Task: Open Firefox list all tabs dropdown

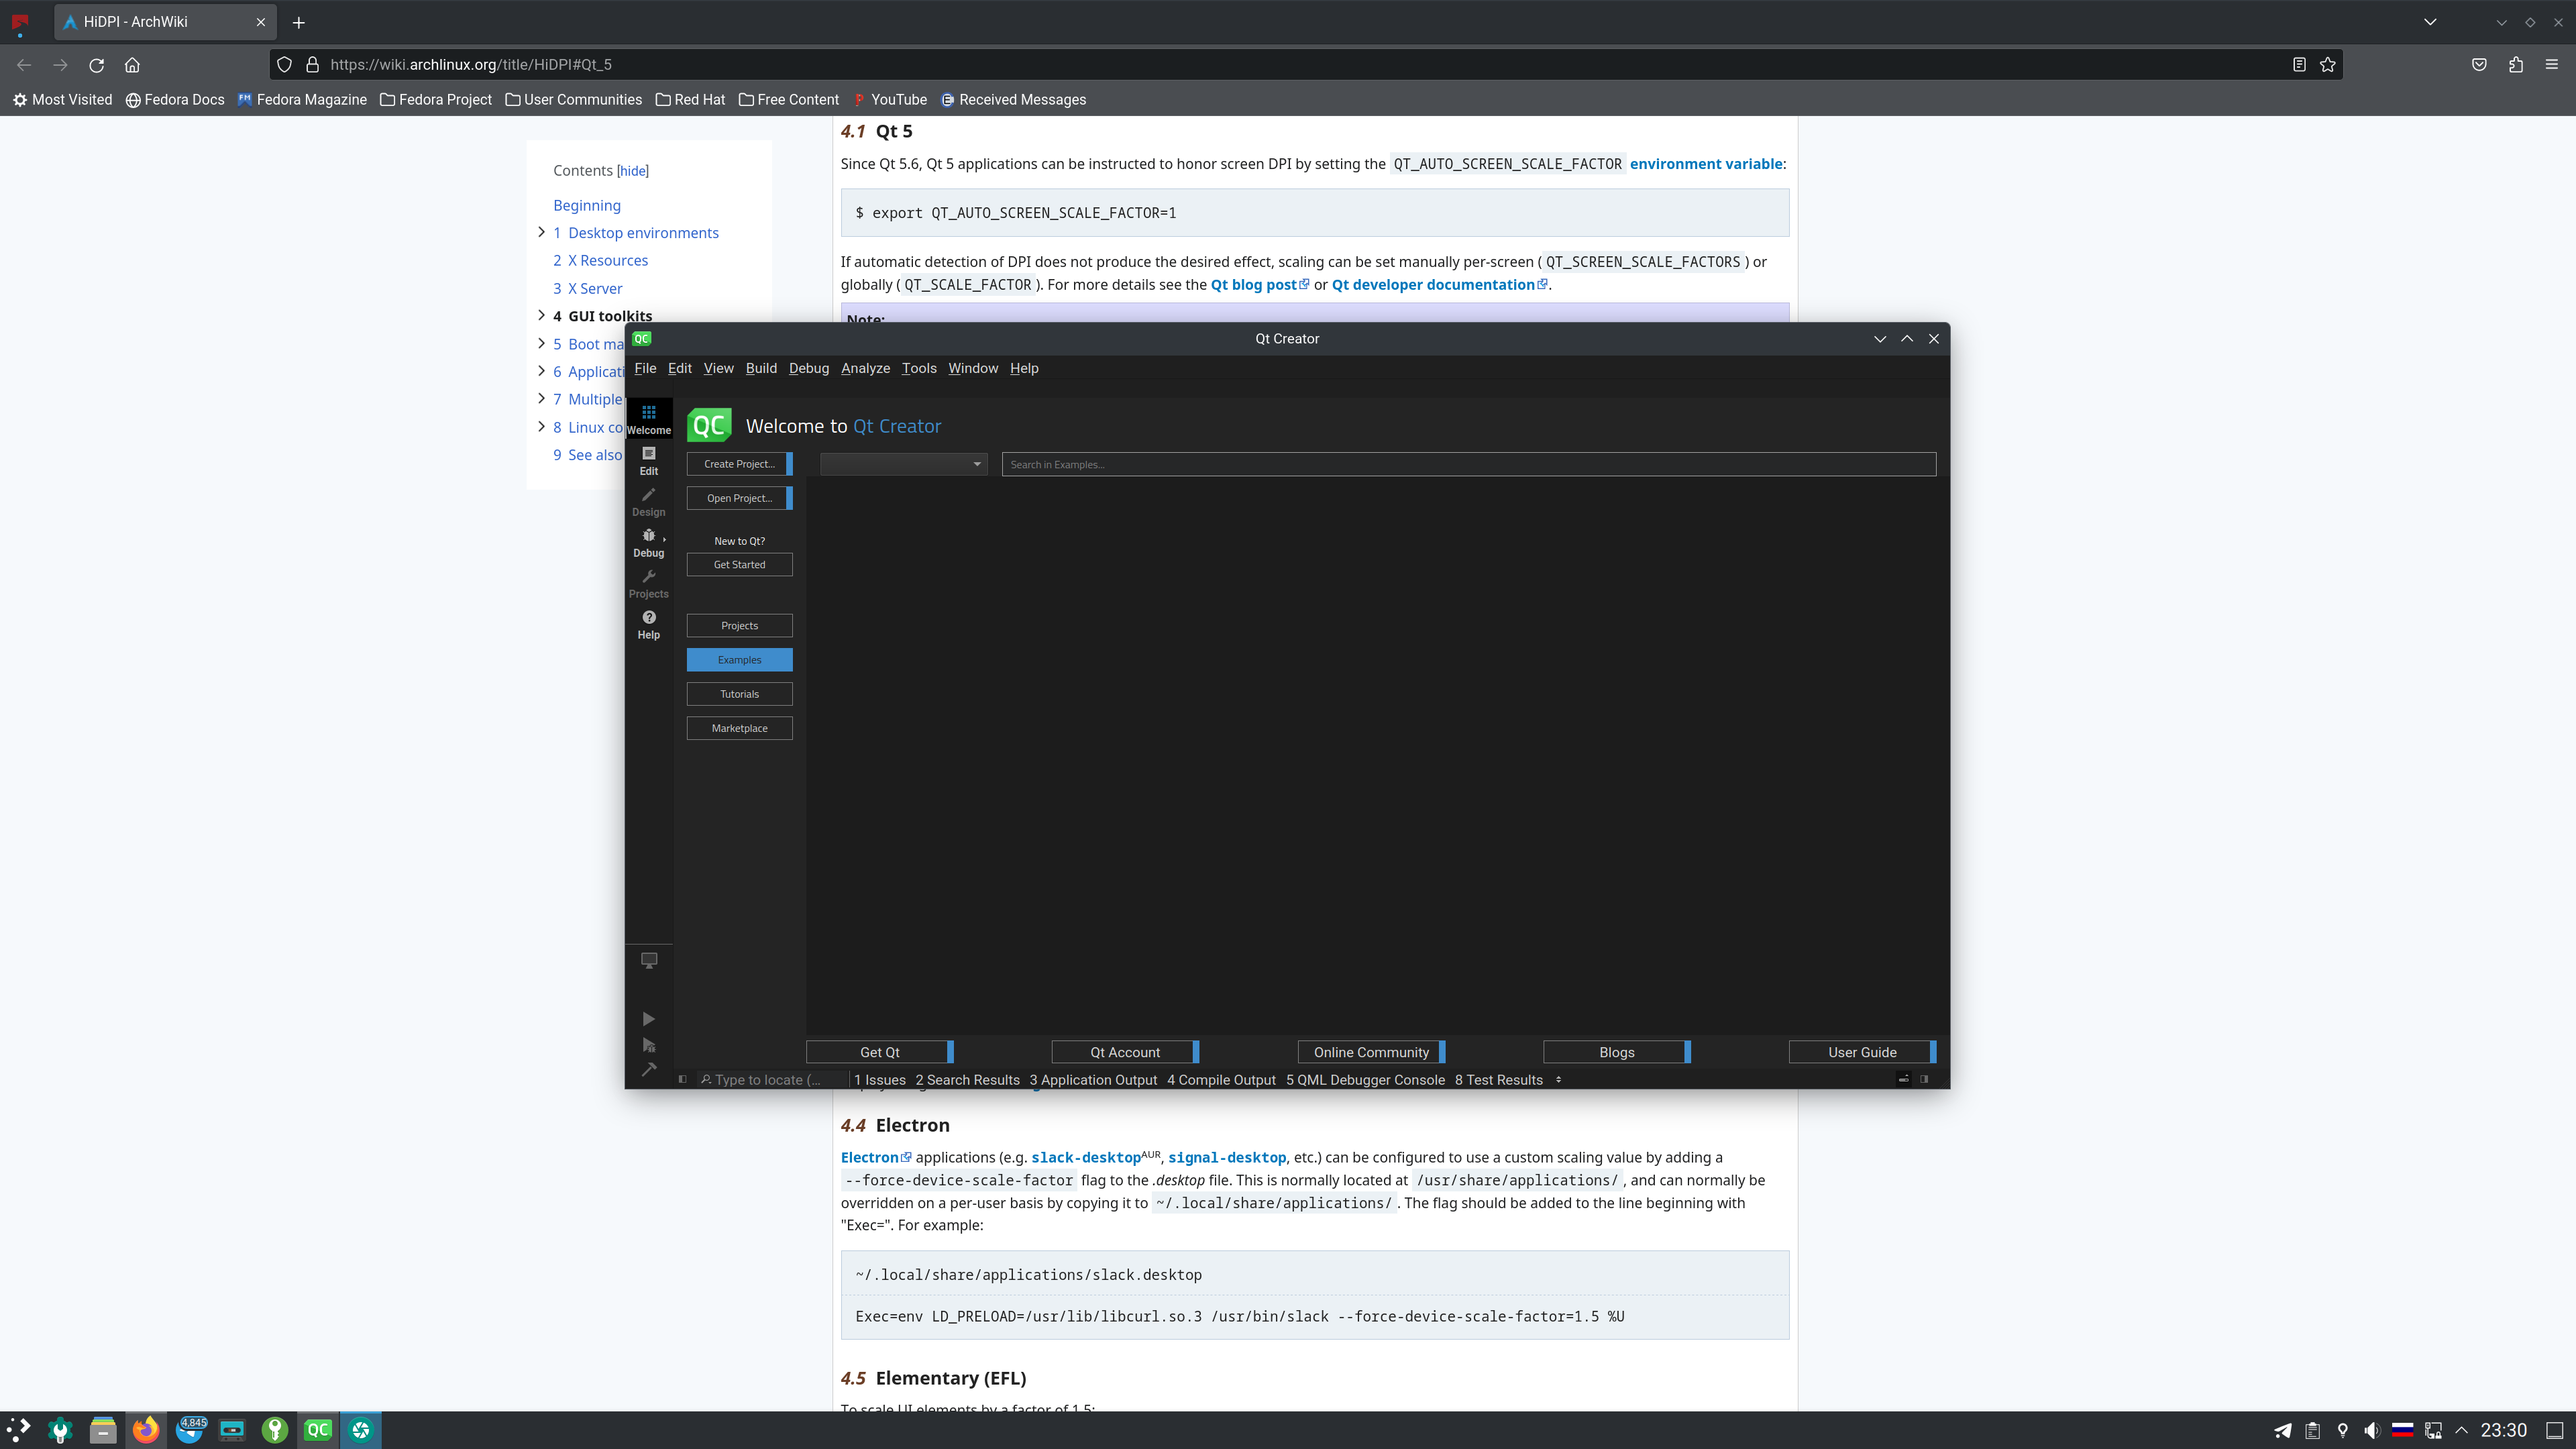Action: pyautogui.click(x=2430, y=22)
